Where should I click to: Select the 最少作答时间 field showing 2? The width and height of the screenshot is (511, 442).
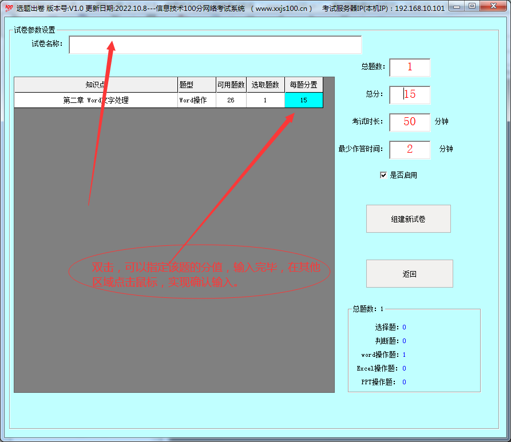(410, 149)
